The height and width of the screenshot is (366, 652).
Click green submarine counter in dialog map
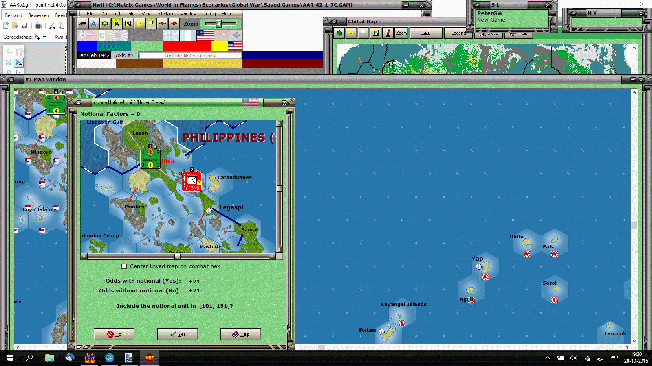[x=150, y=159]
